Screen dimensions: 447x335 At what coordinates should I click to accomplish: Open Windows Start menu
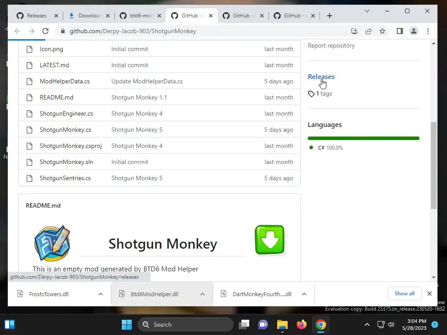(127, 325)
